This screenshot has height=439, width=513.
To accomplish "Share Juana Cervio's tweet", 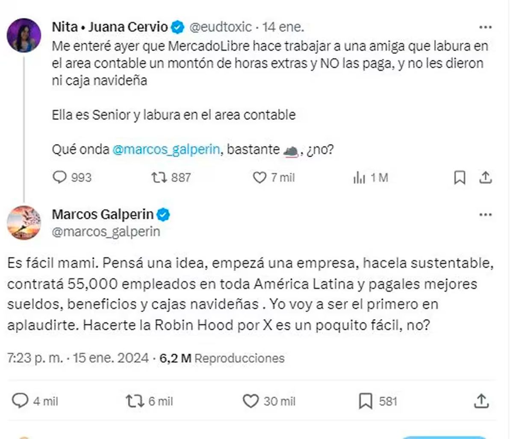I will point(486,177).
